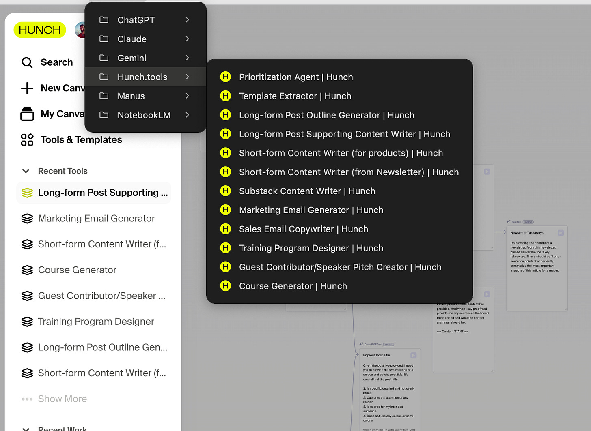Open the Claude bookmarks folder

pyautogui.click(x=146, y=39)
